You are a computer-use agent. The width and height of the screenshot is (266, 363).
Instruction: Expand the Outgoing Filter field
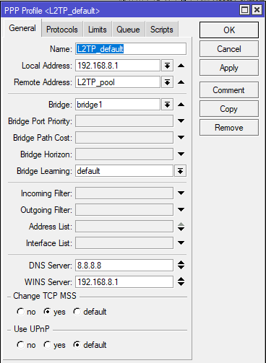(181, 209)
